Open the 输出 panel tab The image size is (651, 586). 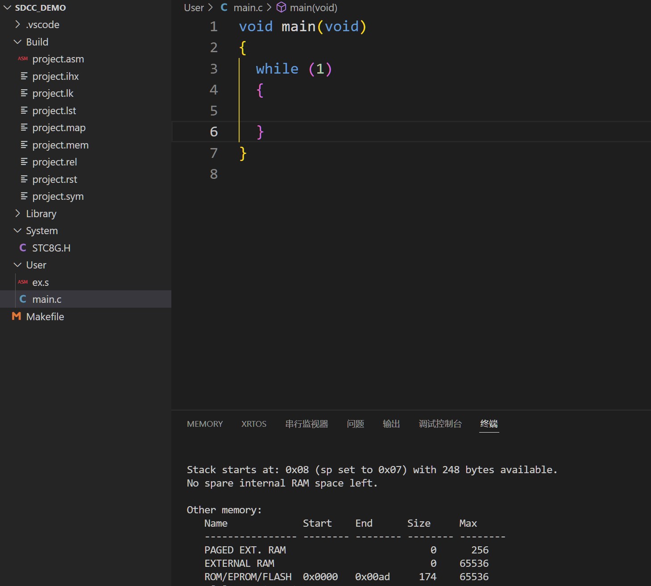(x=391, y=424)
